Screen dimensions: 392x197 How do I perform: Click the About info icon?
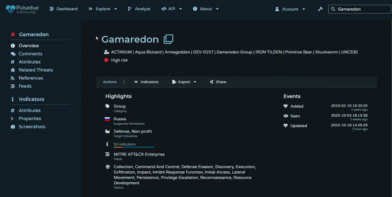[x=195, y=9]
